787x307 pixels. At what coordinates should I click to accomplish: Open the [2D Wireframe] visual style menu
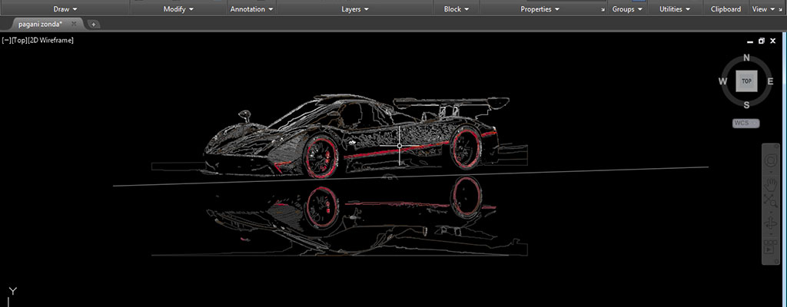click(x=51, y=40)
